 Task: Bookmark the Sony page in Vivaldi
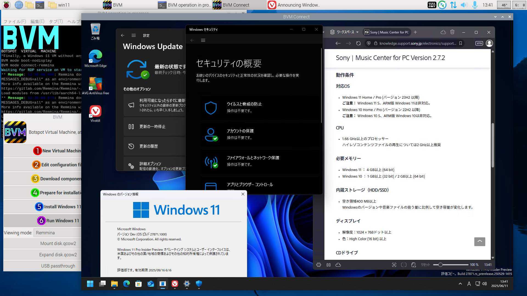click(461, 43)
